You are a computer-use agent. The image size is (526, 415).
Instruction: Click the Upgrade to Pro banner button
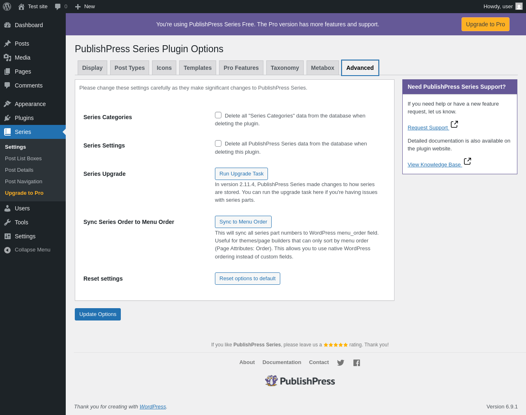point(485,24)
